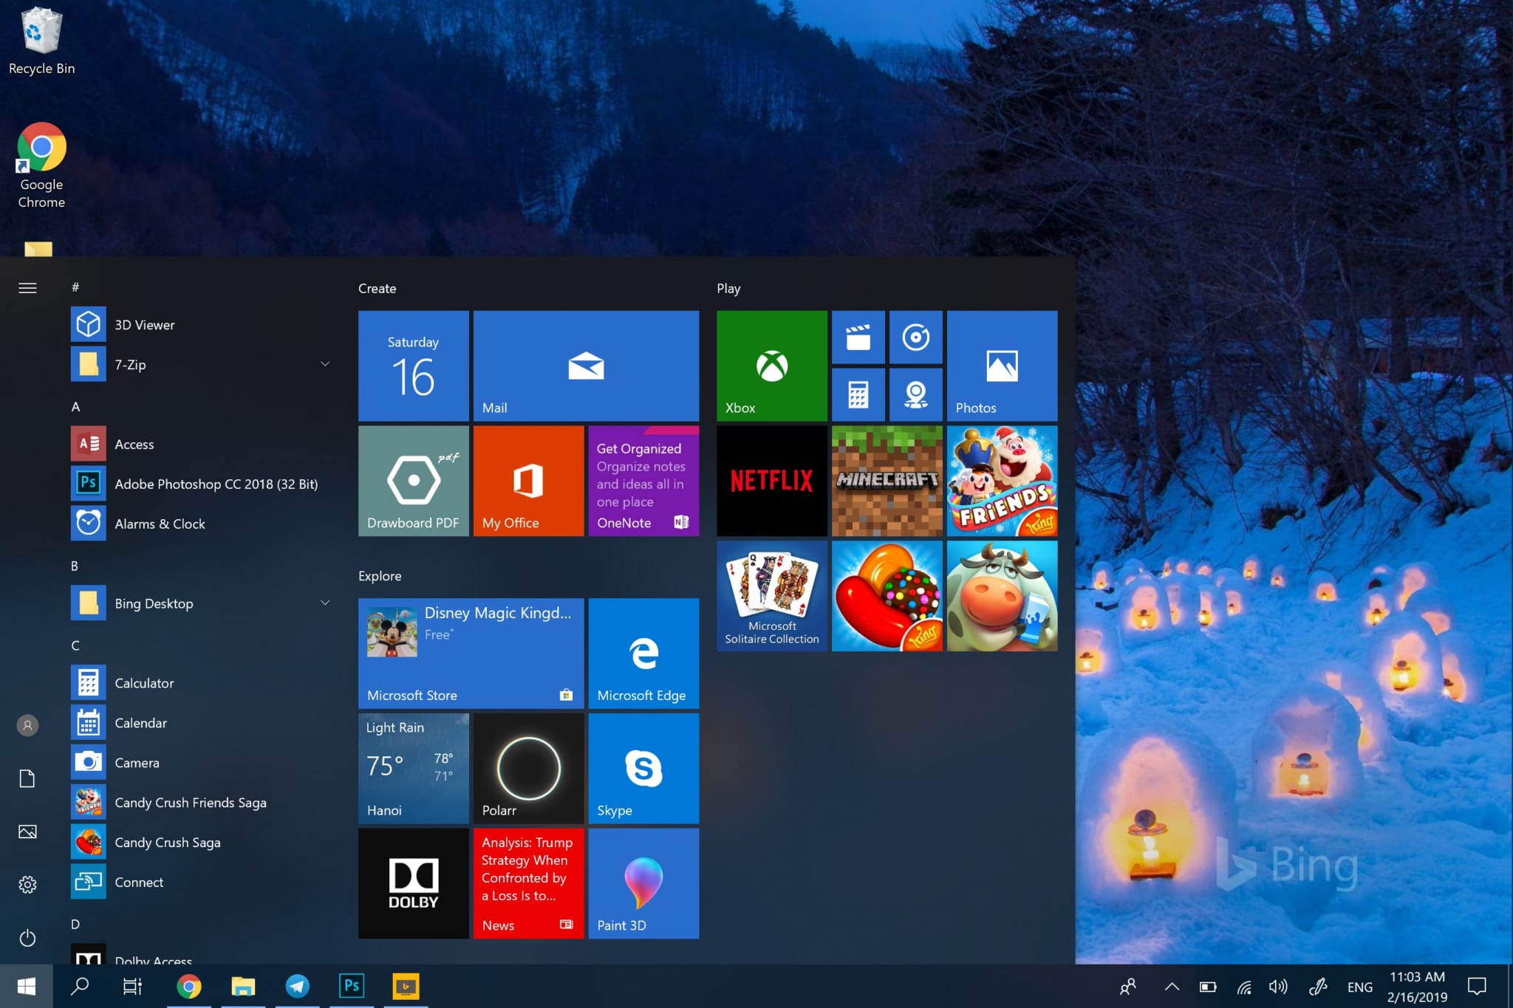Launch Adobe Photoshop from the taskbar

(352, 986)
